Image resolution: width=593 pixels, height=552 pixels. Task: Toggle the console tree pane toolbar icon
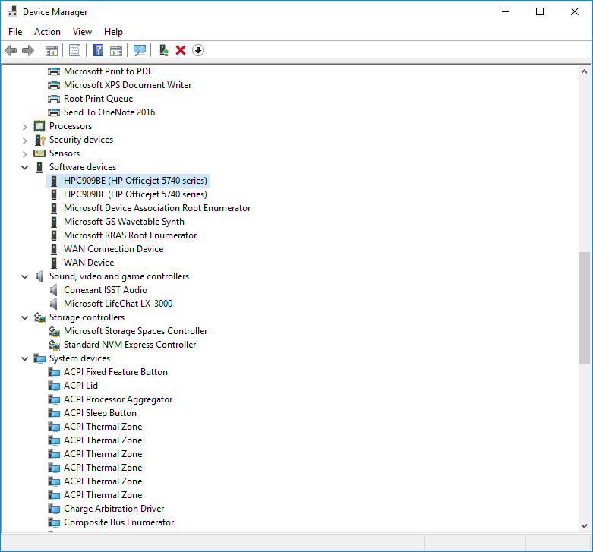coord(52,50)
